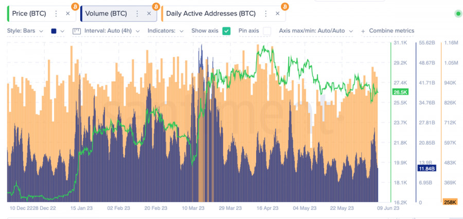Enable the Pin axis checkbox
Viewport: 463px width, 219px height.
[267, 31]
